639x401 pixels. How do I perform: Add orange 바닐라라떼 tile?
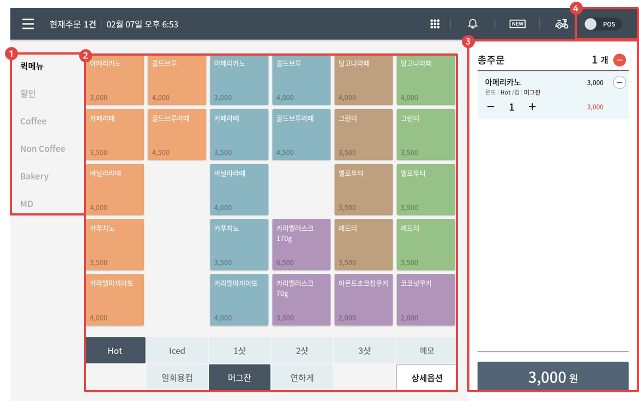coord(116,189)
